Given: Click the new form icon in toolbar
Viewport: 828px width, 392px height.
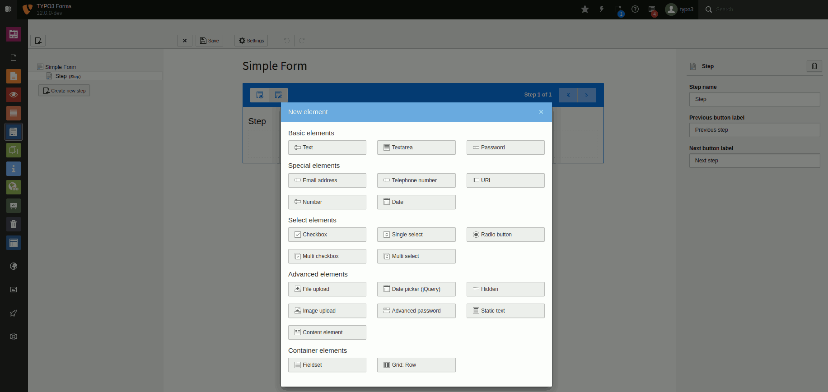Looking at the screenshot, I should [x=38, y=41].
